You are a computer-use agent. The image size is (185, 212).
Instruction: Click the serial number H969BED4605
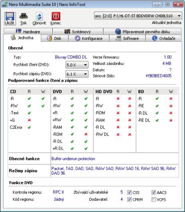point(159,76)
